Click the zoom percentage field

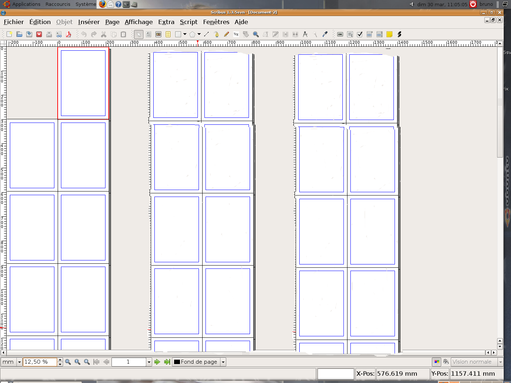point(39,362)
